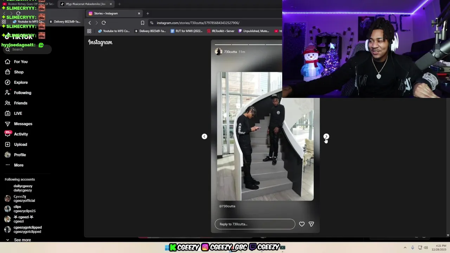Share story using the paper plane icon
The height and width of the screenshot is (253, 450).
tap(311, 224)
